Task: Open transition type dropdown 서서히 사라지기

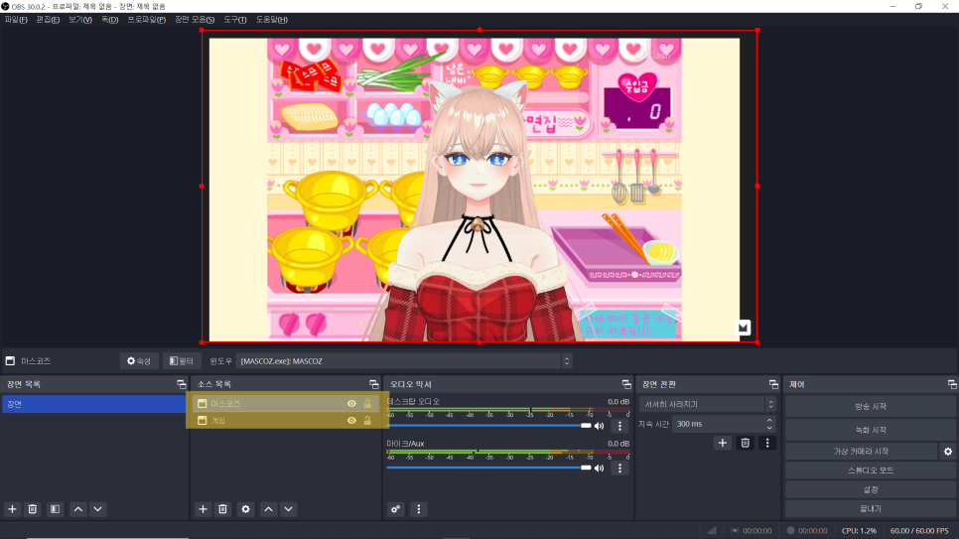Action: 708,404
